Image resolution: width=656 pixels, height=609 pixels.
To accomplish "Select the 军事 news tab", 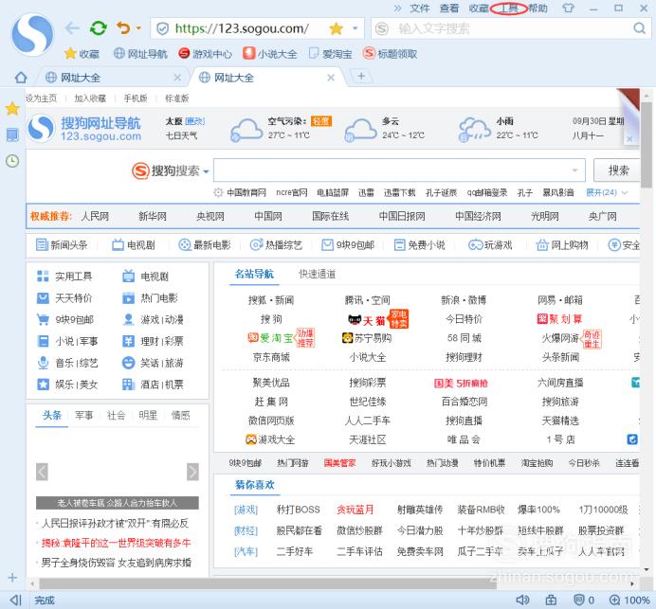I will click(x=84, y=415).
